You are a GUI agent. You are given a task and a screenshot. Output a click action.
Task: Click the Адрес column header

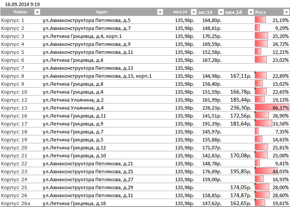pyautogui.click(x=102, y=12)
